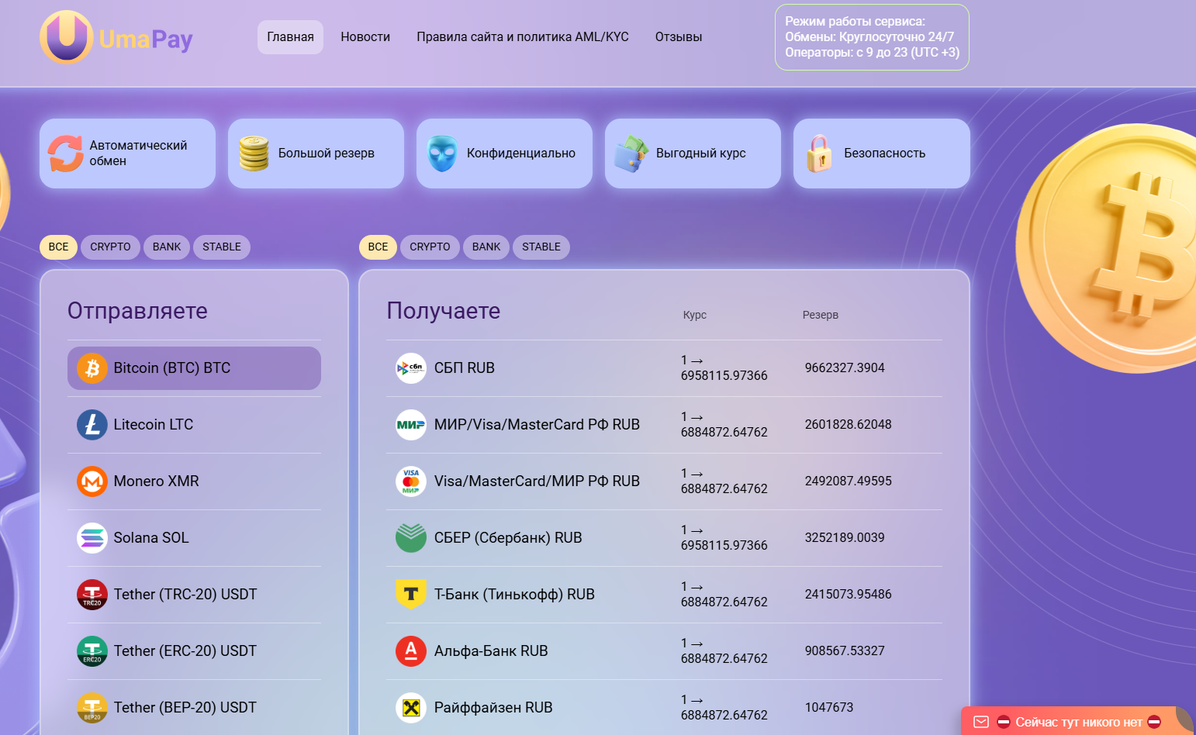Click the СБП payment system icon

411,368
